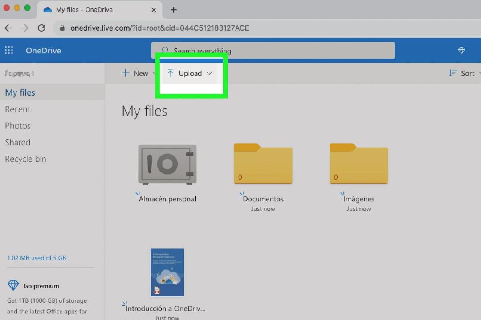Focus the Search everything field

273,51
